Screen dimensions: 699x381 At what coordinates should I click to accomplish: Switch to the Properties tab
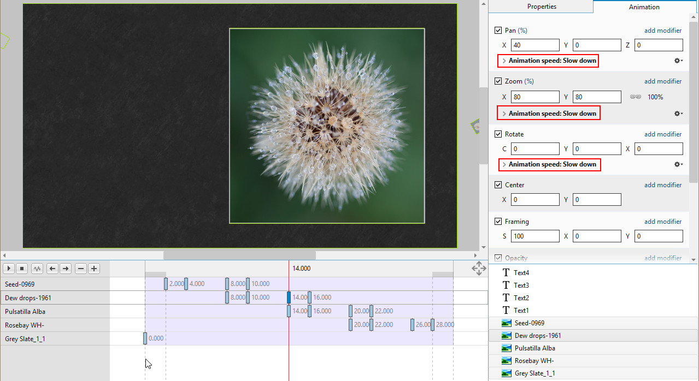[x=541, y=7]
